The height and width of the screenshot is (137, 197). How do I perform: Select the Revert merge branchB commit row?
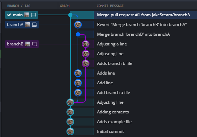[x=142, y=25]
